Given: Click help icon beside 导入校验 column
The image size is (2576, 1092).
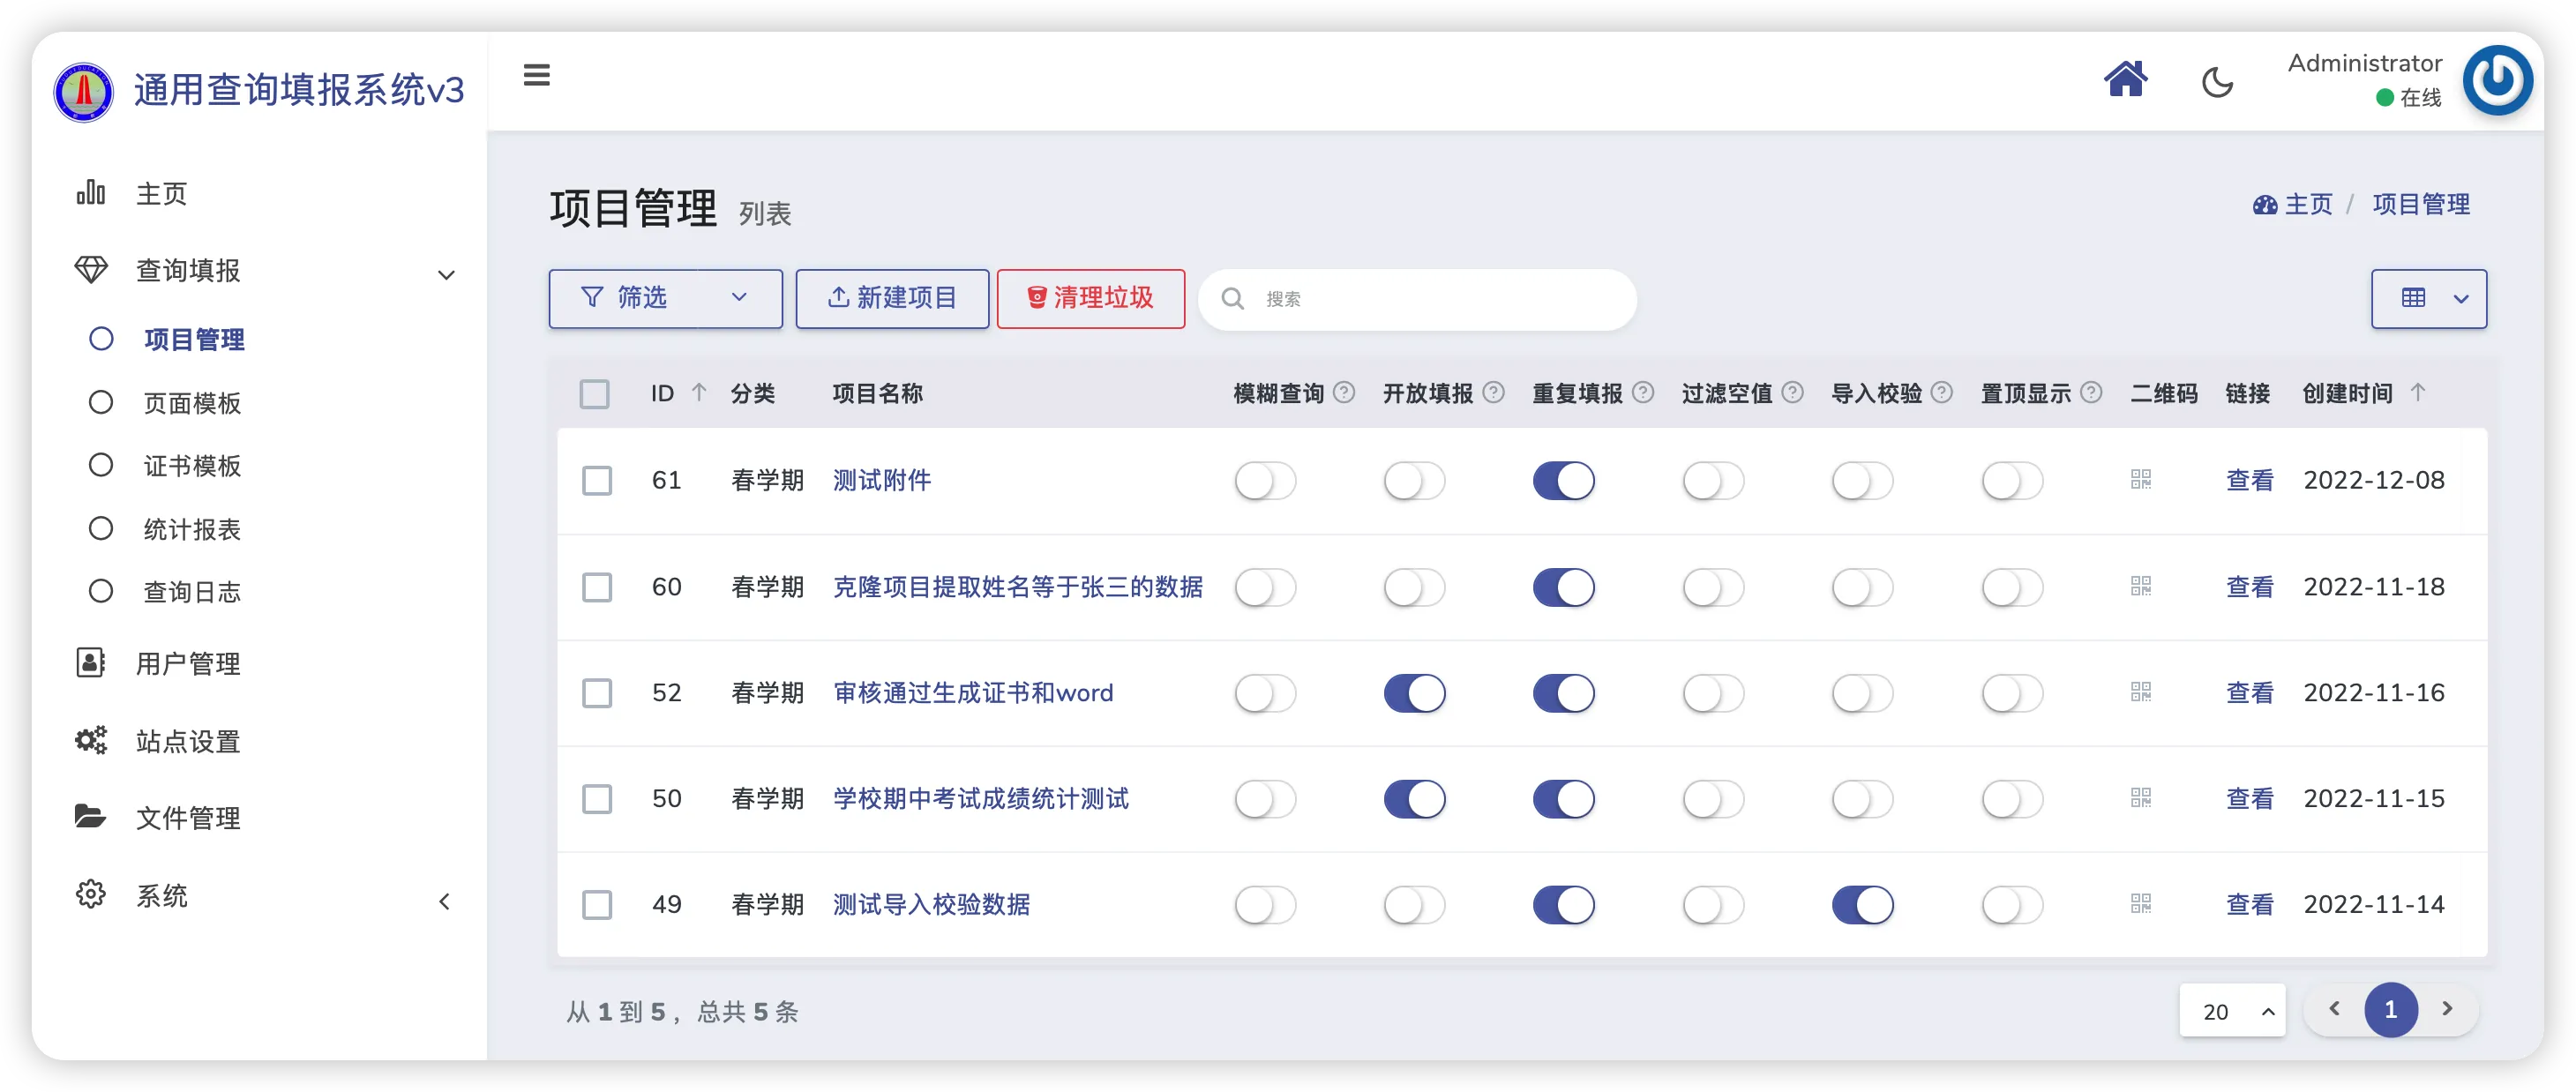Looking at the screenshot, I should pos(1942,392).
